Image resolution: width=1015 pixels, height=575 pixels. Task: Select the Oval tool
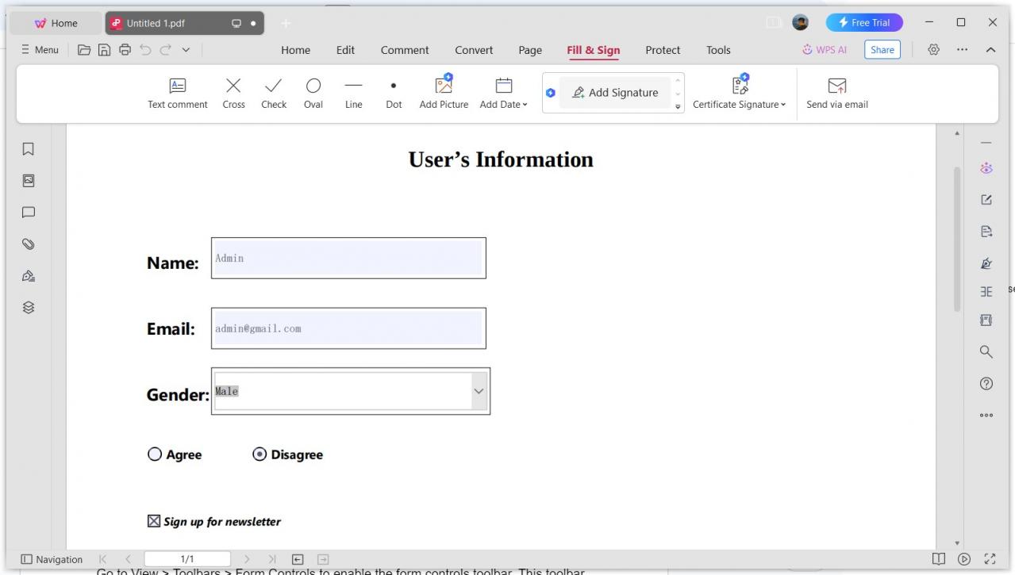click(313, 93)
